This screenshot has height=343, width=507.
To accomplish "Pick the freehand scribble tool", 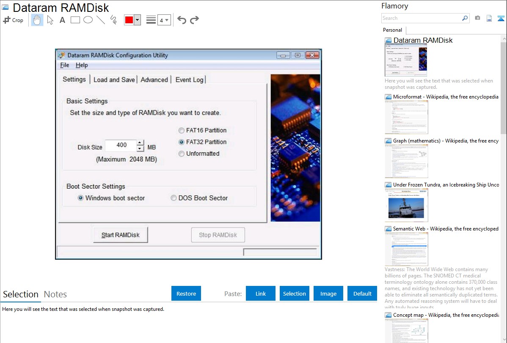I will pos(113,20).
